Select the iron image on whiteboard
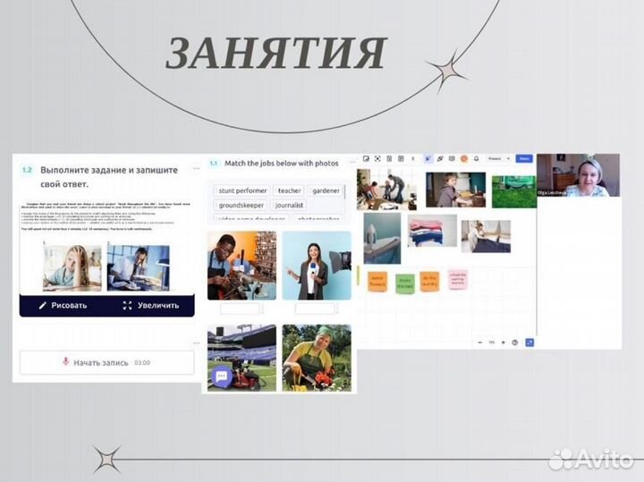Screen dimensions: 644x482 click(382, 238)
